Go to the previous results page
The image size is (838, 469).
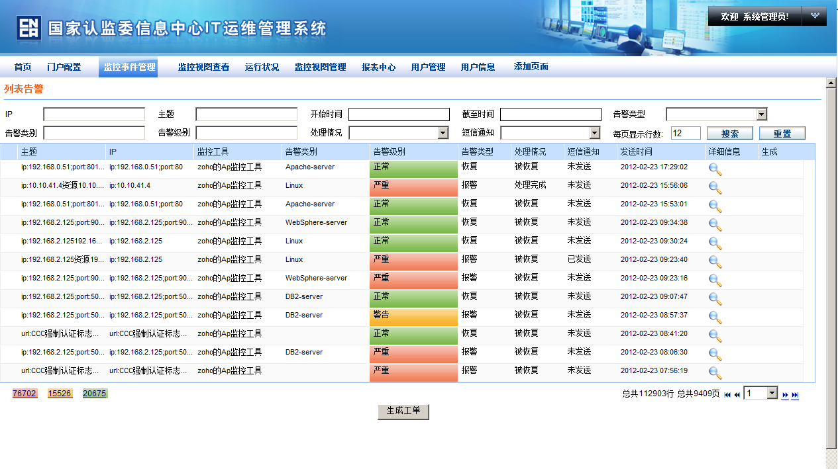[x=737, y=395]
